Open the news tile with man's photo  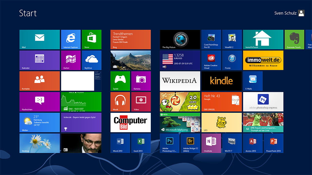[81, 143]
